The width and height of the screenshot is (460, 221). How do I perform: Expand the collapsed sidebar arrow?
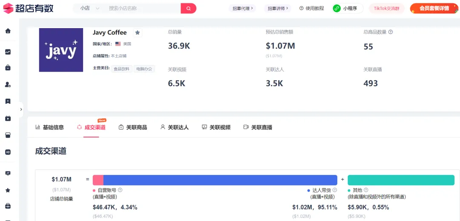coord(21,109)
